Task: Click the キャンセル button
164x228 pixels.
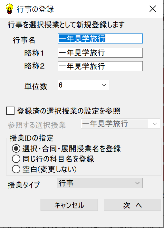Action: point(69,205)
